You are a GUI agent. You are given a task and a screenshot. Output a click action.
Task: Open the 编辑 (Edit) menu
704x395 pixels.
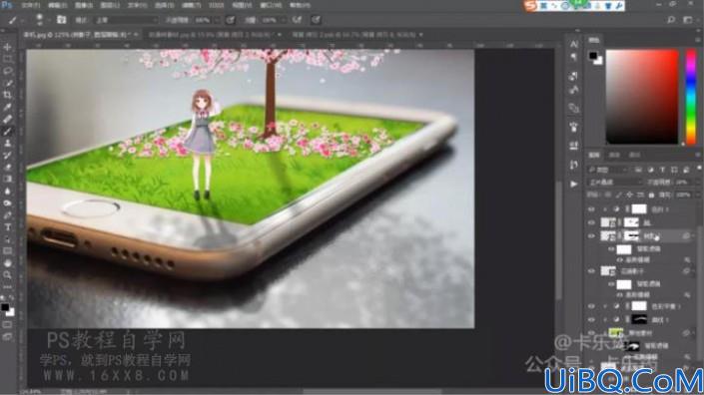tap(57, 5)
